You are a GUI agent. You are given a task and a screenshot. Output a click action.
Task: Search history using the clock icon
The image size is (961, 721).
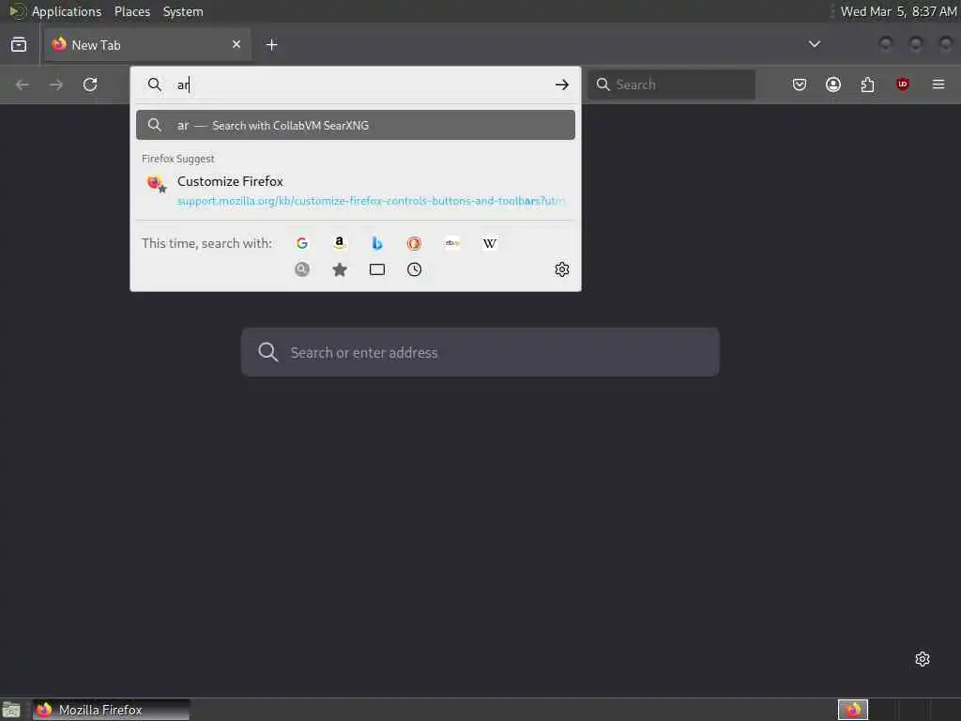414,269
